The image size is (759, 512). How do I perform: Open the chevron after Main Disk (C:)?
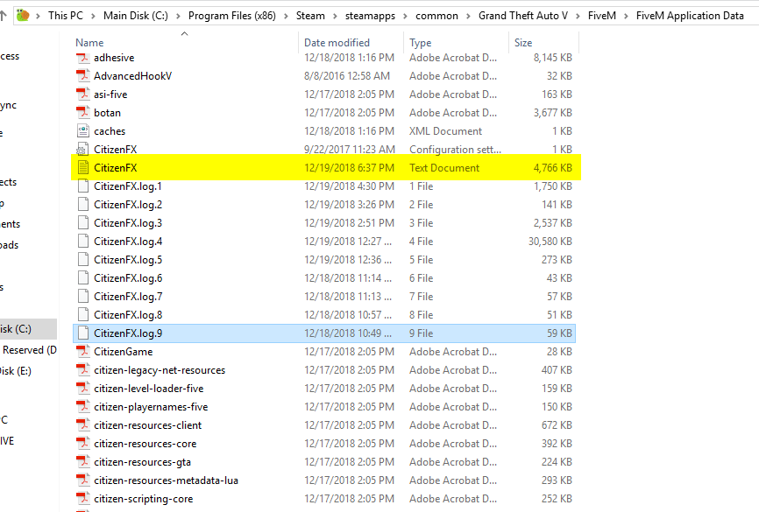pyautogui.click(x=178, y=16)
